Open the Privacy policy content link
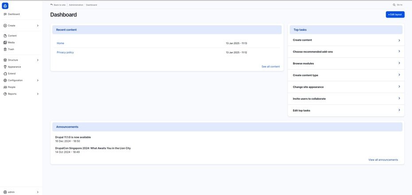Screen dimensions: 412x195 [x=65, y=52]
